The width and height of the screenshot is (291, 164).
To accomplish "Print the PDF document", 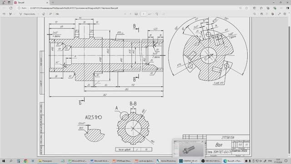I will point(261,14).
